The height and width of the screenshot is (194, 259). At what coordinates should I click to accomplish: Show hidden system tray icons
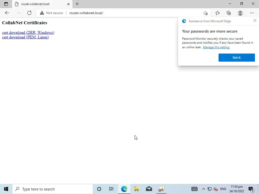click(x=204, y=189)
